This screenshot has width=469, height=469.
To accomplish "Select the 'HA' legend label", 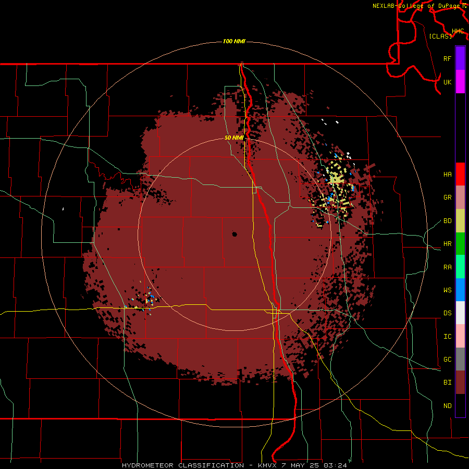I will coord(448,175).
